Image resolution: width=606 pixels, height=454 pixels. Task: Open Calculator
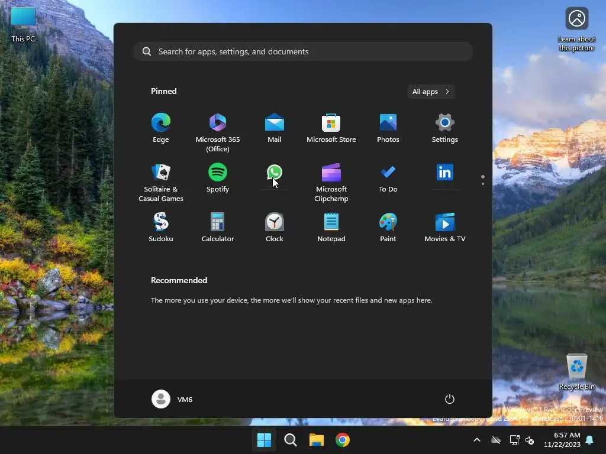point(218,228)
